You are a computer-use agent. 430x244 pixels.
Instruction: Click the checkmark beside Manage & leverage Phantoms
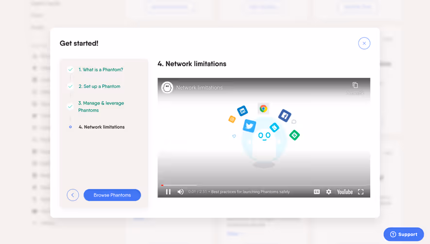pos(70,106)
